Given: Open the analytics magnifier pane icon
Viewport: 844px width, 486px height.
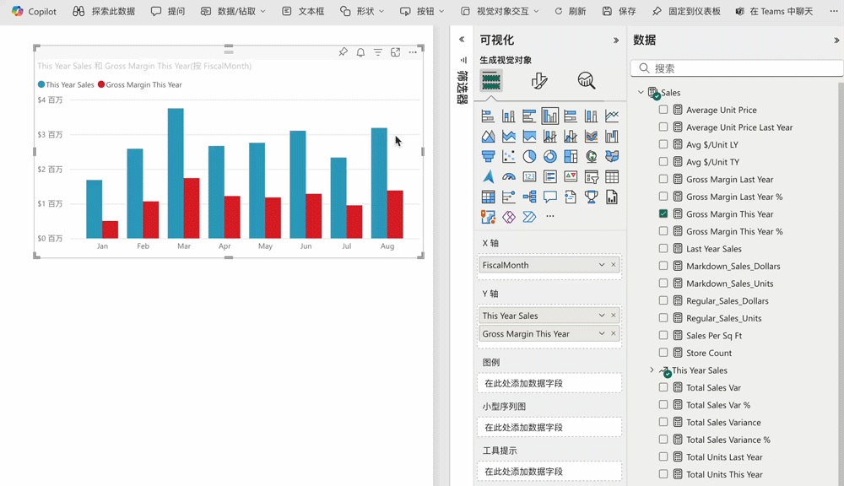Looking at the screenshot, I should pos(587,81).
